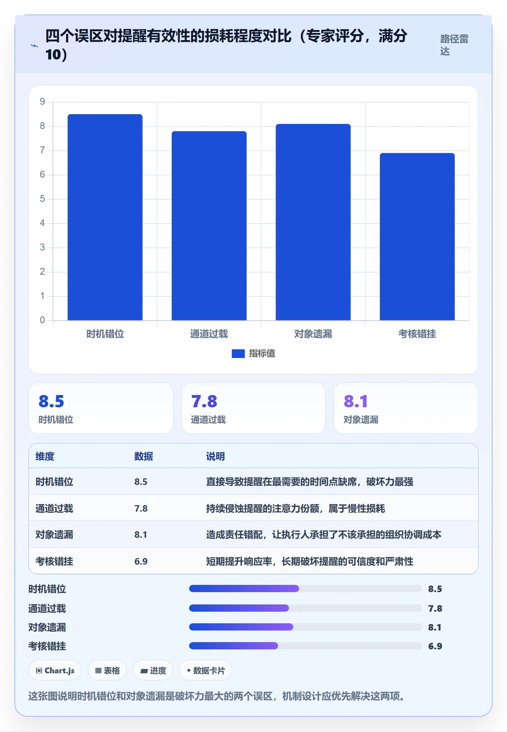Click the 考核错挂 progress bar
Viewport: 507px width, 732px height.
306,646
